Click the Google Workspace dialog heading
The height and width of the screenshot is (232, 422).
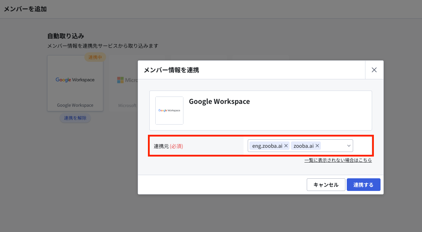pos(219,101)
